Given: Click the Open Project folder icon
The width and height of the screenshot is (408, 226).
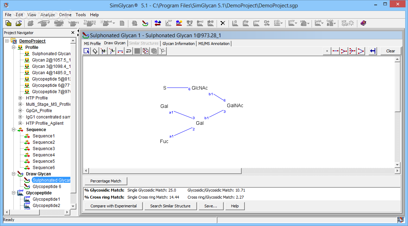Looking at the screenshot, I should click(x=19, y=24).
